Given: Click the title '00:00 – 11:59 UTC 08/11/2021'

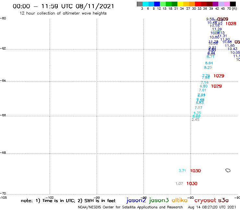Looking at the screenshot, I should (63, 6).
